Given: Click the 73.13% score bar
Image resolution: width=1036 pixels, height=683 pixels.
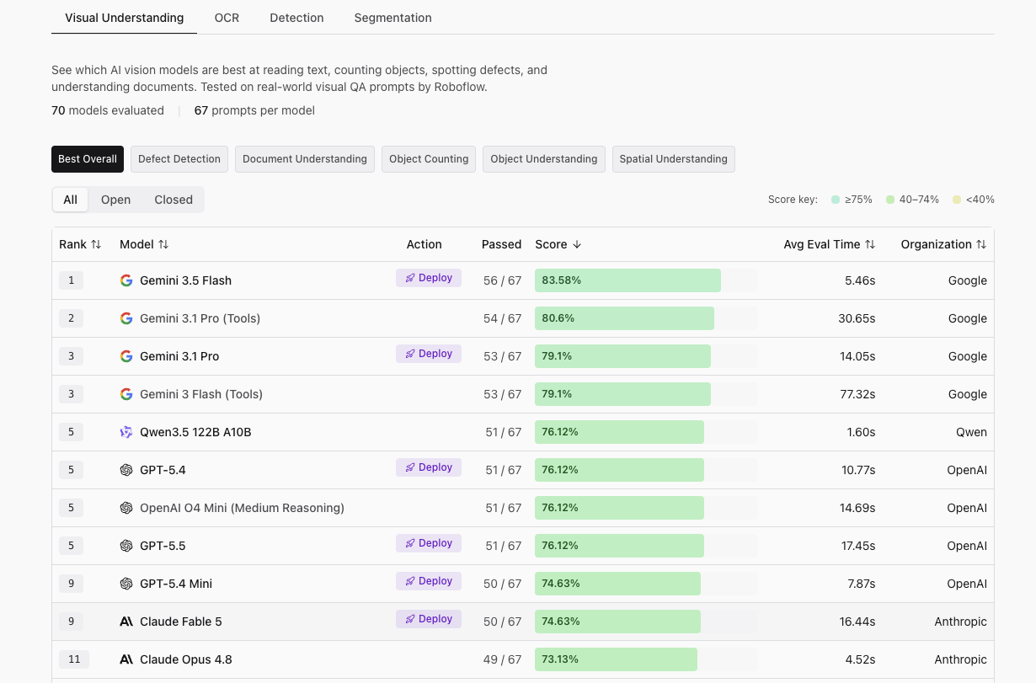Looking at the screenshot, I should tap(616, 659).
